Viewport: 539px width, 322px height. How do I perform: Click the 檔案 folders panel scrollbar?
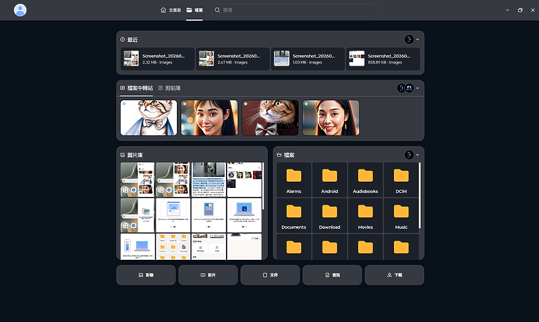coord(419,195)
